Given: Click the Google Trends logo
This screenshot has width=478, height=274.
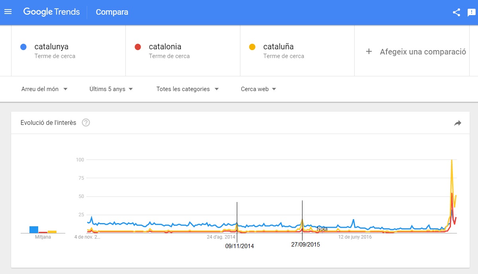Looking at the screenshot, I should click(x=51, y=12).
